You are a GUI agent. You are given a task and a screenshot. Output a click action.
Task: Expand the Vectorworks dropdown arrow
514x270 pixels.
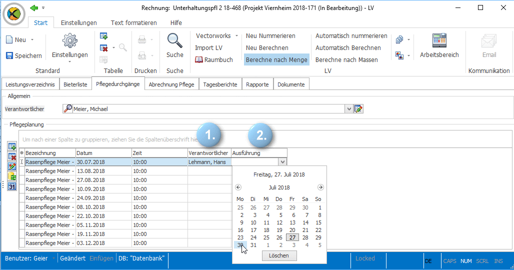tap(236, 35)
